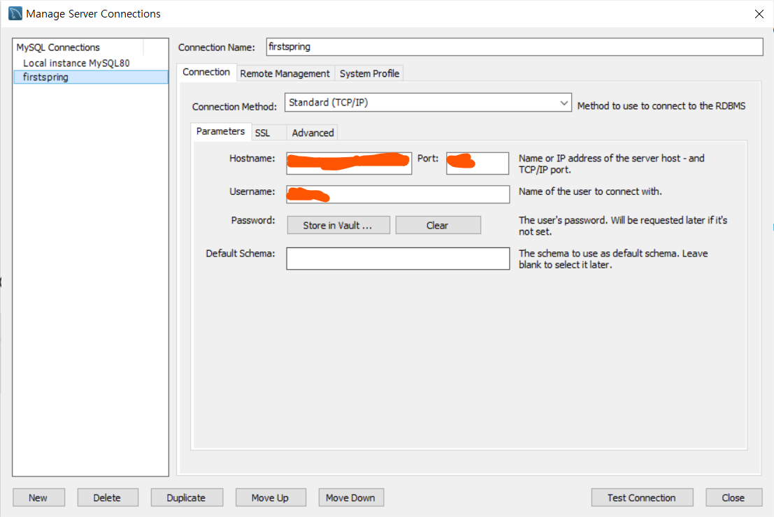Click into the Default Schema field
Viewport: 774px width, 517px height.
[398, 258]
